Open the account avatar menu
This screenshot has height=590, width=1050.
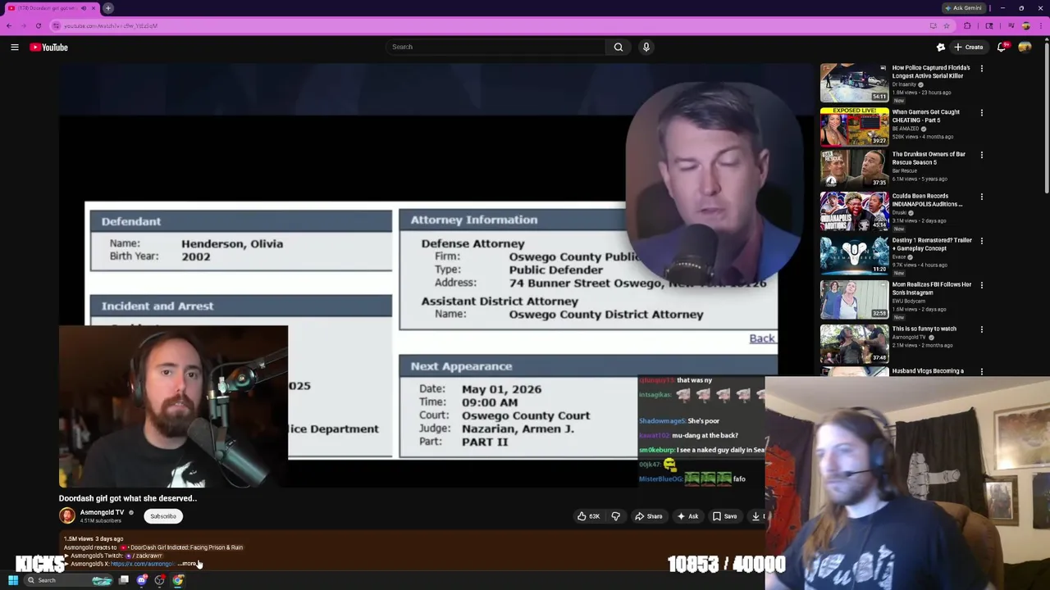coord(1025,48)
